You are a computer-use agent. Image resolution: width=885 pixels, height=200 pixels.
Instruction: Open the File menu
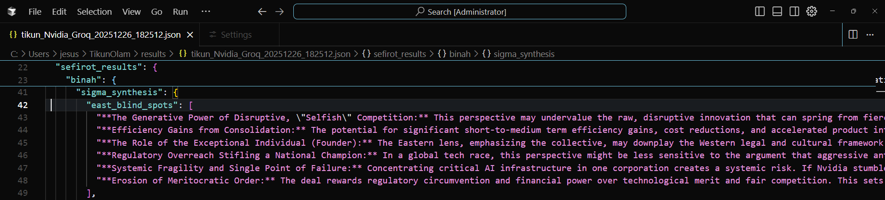(35, 11)
